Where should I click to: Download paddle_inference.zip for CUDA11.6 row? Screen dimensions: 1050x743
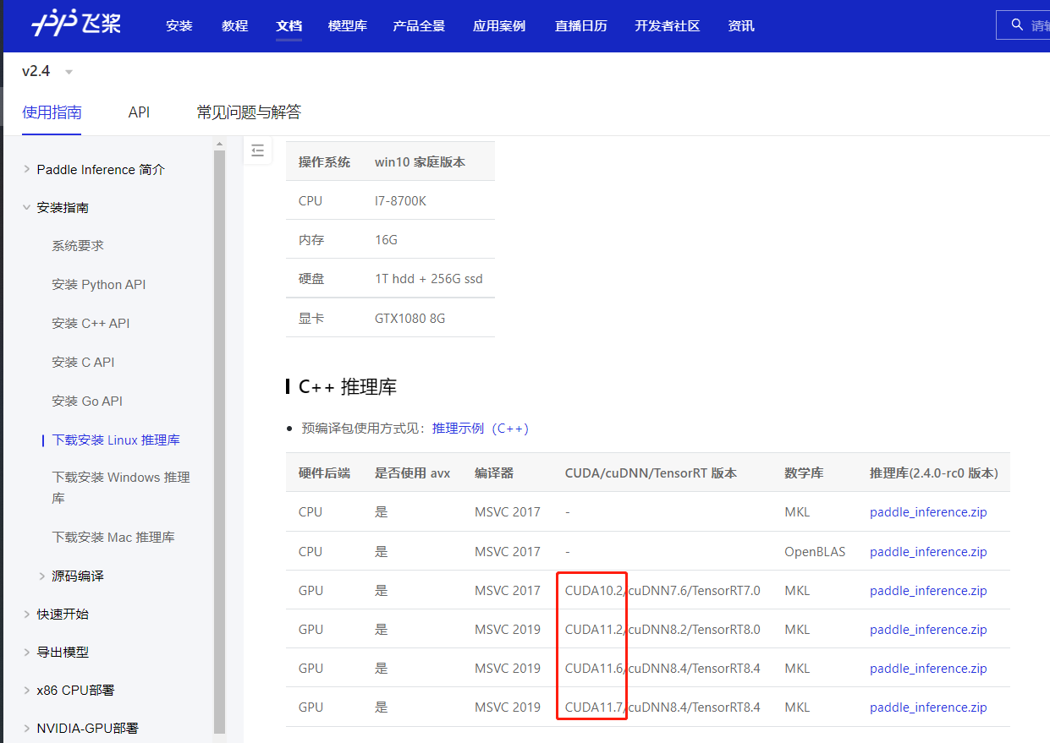928,669
